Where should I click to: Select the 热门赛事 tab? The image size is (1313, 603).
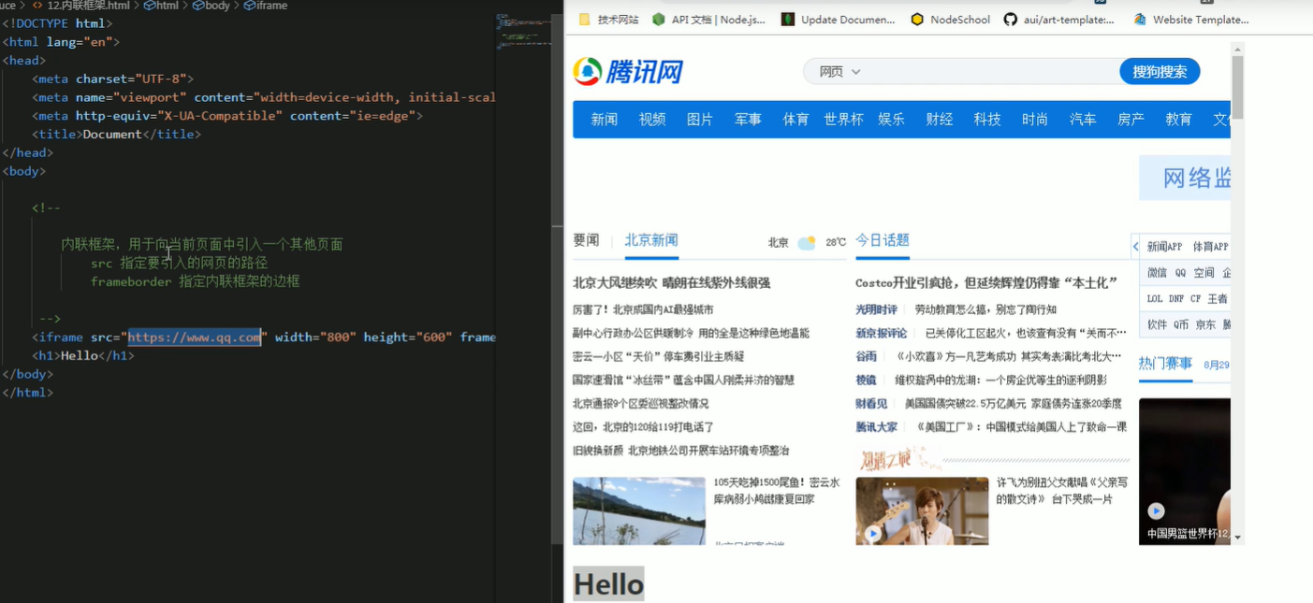(1165, 363)
